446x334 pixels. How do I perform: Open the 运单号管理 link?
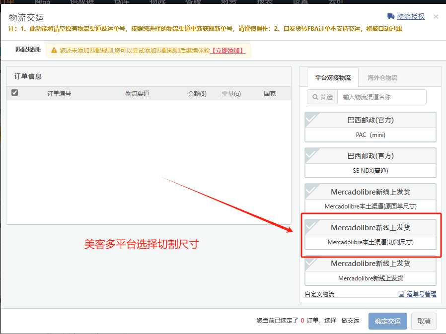coord(422,294)
